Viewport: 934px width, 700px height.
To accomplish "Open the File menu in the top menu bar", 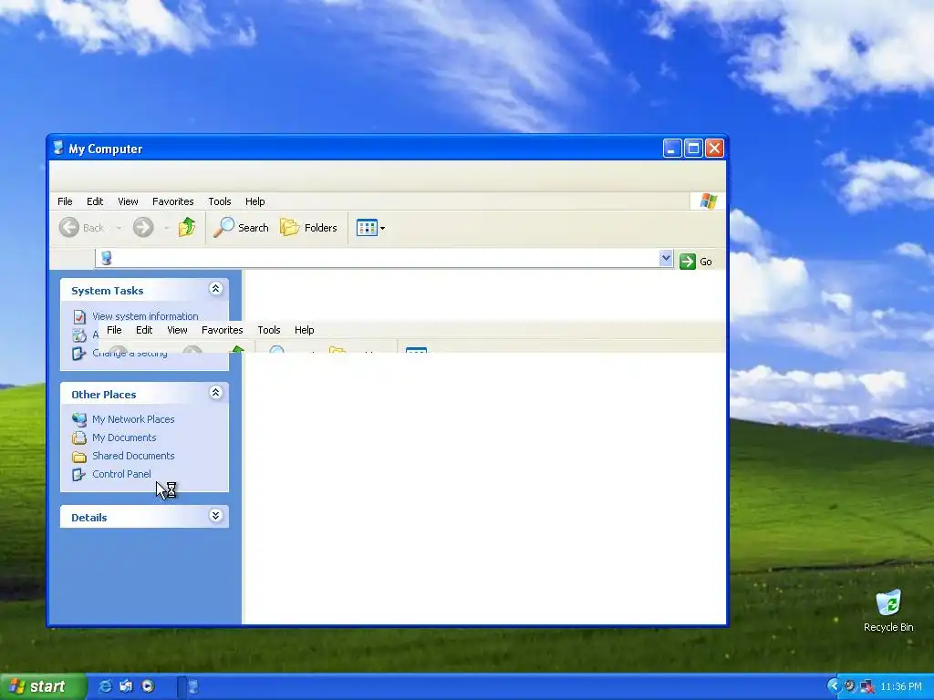I will click(65, 201).
